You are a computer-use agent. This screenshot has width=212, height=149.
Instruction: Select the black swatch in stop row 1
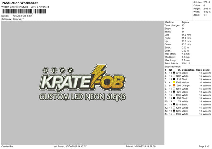click(x=174, y=73)
